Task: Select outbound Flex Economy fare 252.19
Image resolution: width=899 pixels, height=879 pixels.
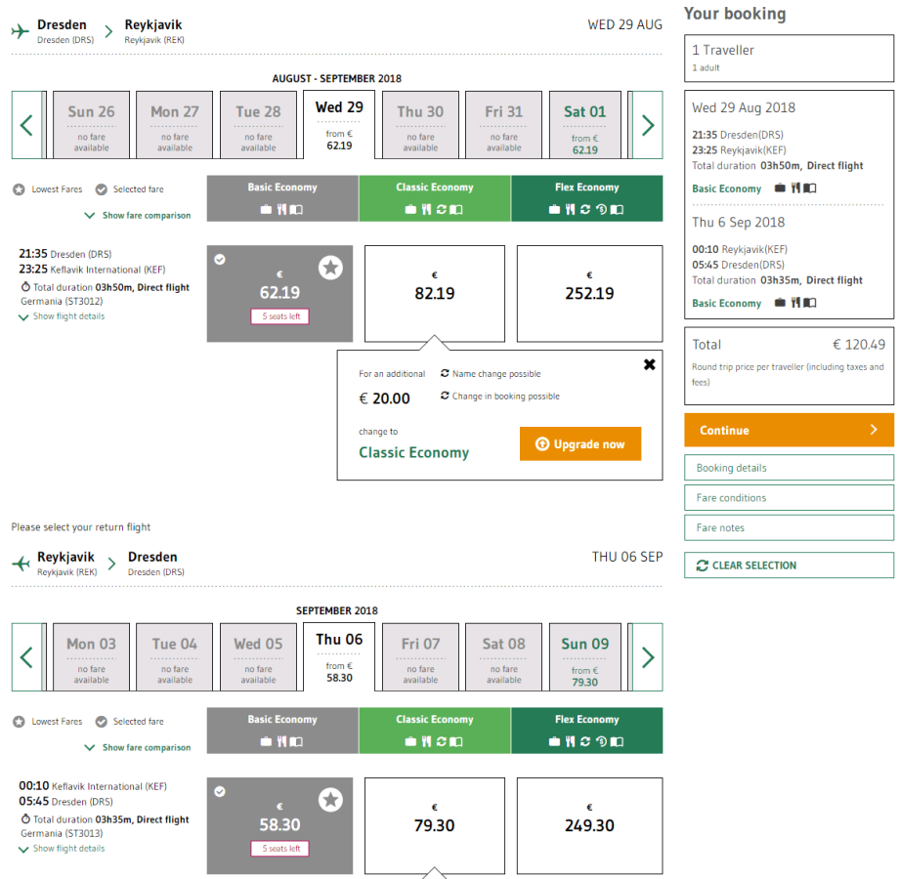Action: coord(589,293)
